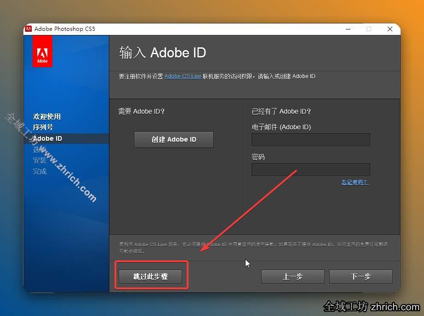The width and height of the screenshot is (424, 316).
Task: Open the forgot password (忘记密码?) link
Action: click(x=355, y=182)
